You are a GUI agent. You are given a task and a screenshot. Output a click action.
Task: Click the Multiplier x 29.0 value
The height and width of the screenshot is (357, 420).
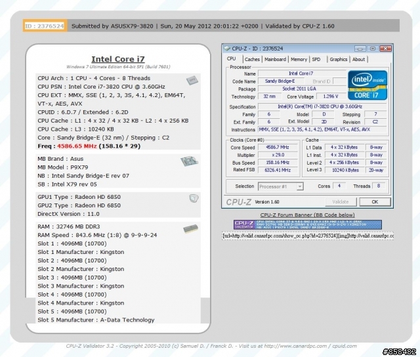pyautogui.click(x=278, y=155)
